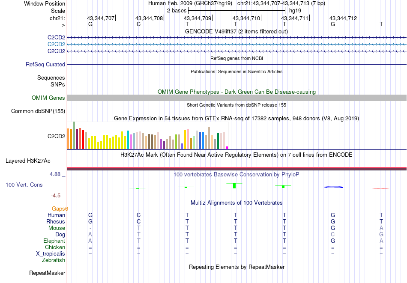The height and width of the screenshot is (283, 407).
Task: Click the 43,344,711 ruler position label
Action: click(x=295, y=18)
